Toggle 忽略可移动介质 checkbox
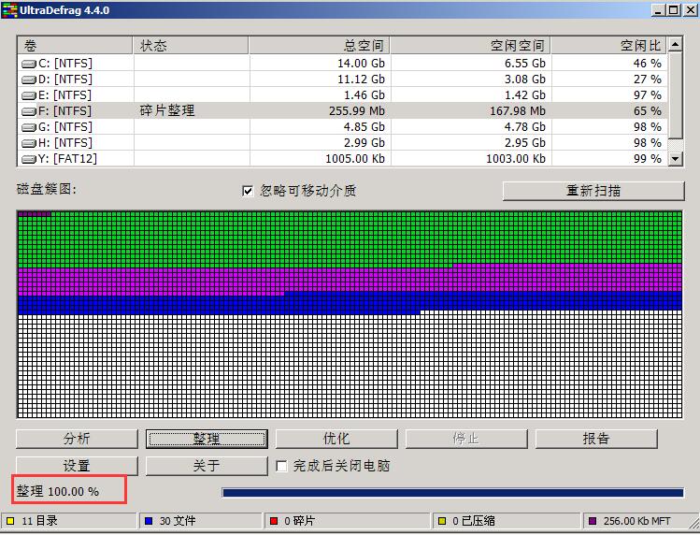 [x=248, y=191]
